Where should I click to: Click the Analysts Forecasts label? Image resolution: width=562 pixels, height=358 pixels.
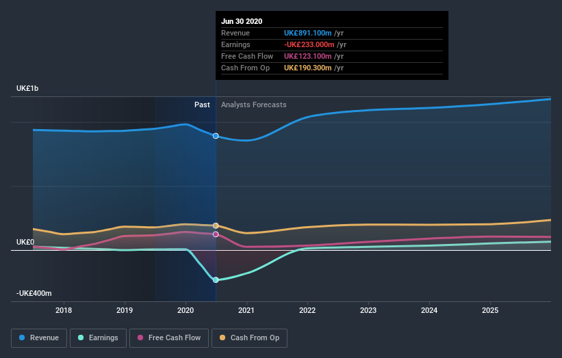tap(254, 105)
